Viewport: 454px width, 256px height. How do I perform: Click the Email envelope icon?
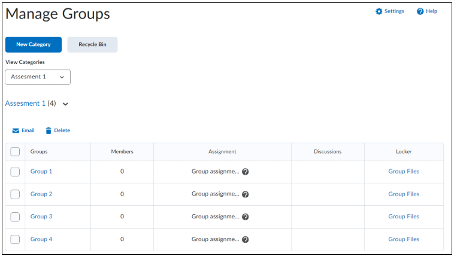coord(16,131)
